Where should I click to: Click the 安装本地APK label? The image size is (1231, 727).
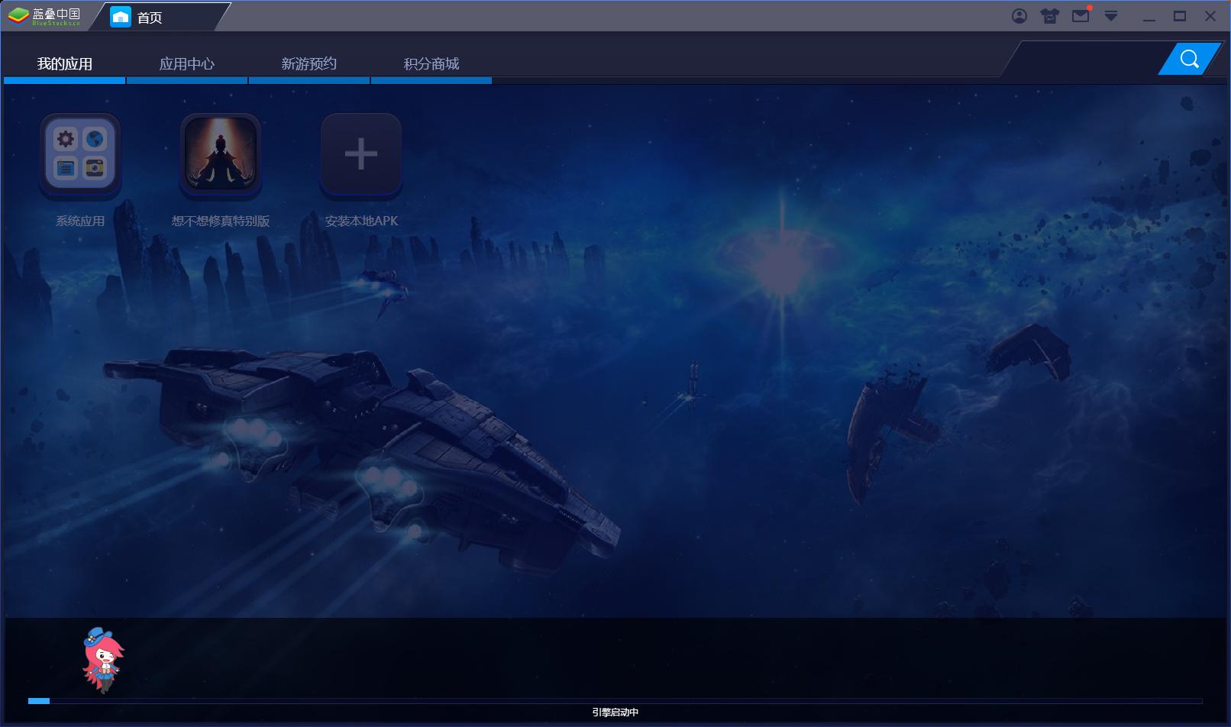click(361, 221)
